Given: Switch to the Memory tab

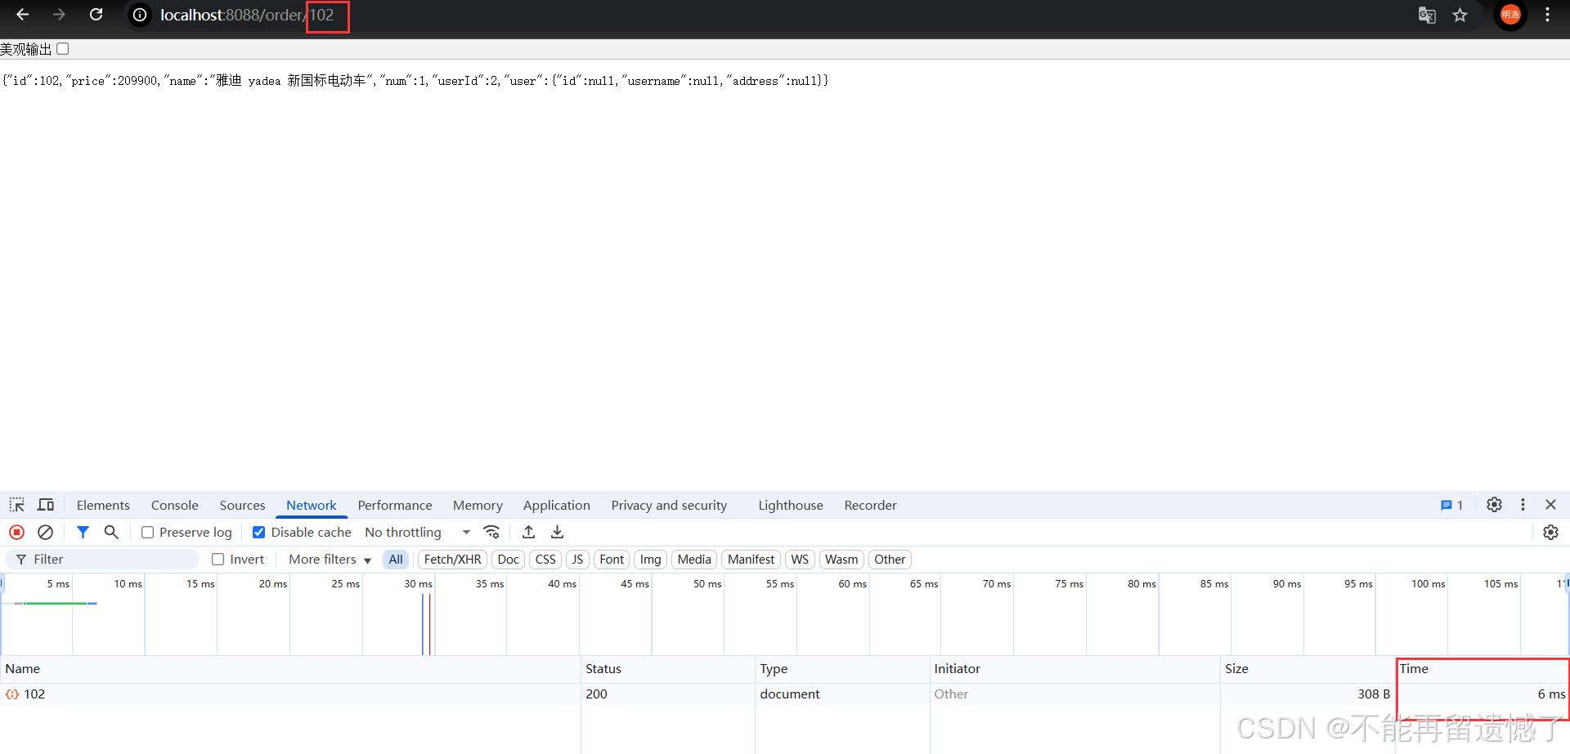Looking at the screenshot, I should (x=478, y=505).
